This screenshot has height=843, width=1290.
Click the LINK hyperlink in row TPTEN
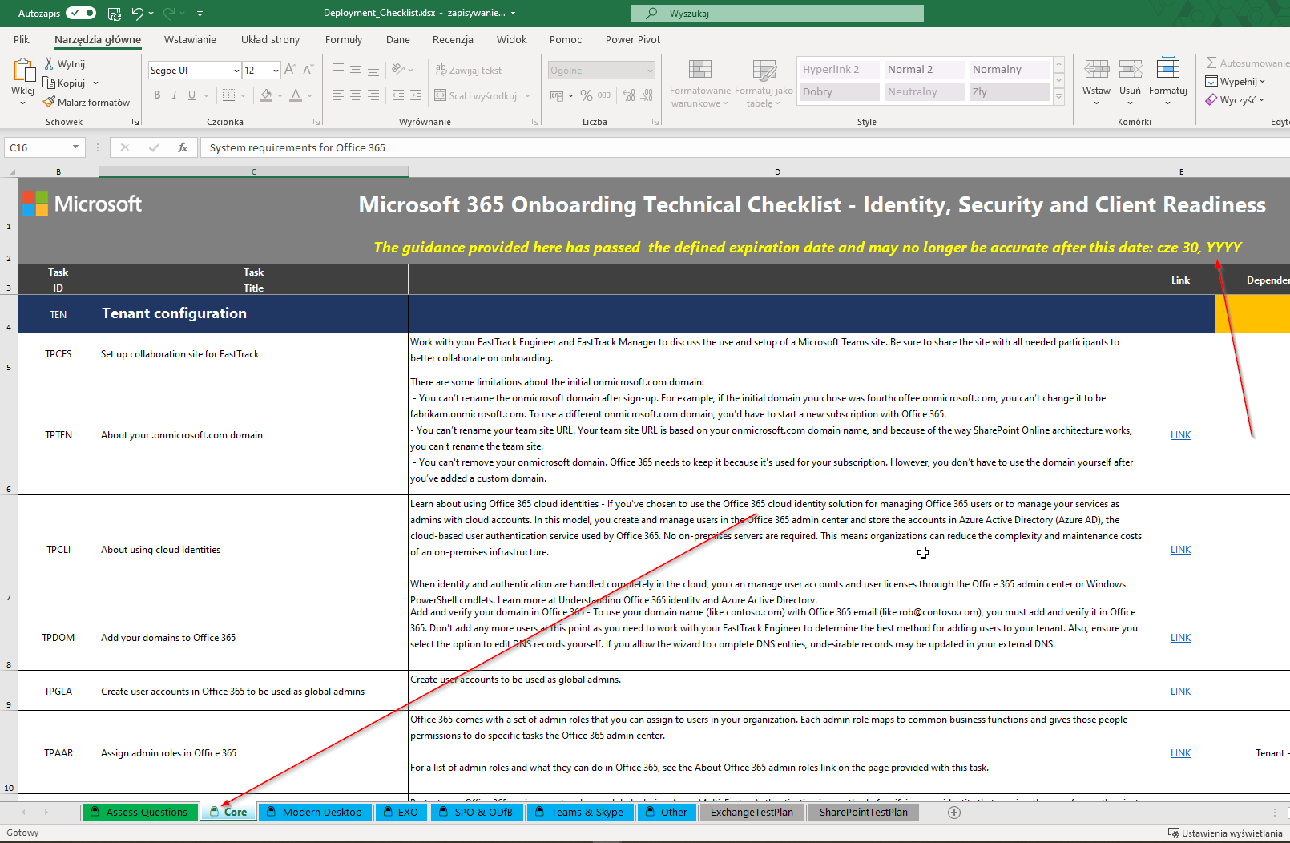coord(1180,434)
